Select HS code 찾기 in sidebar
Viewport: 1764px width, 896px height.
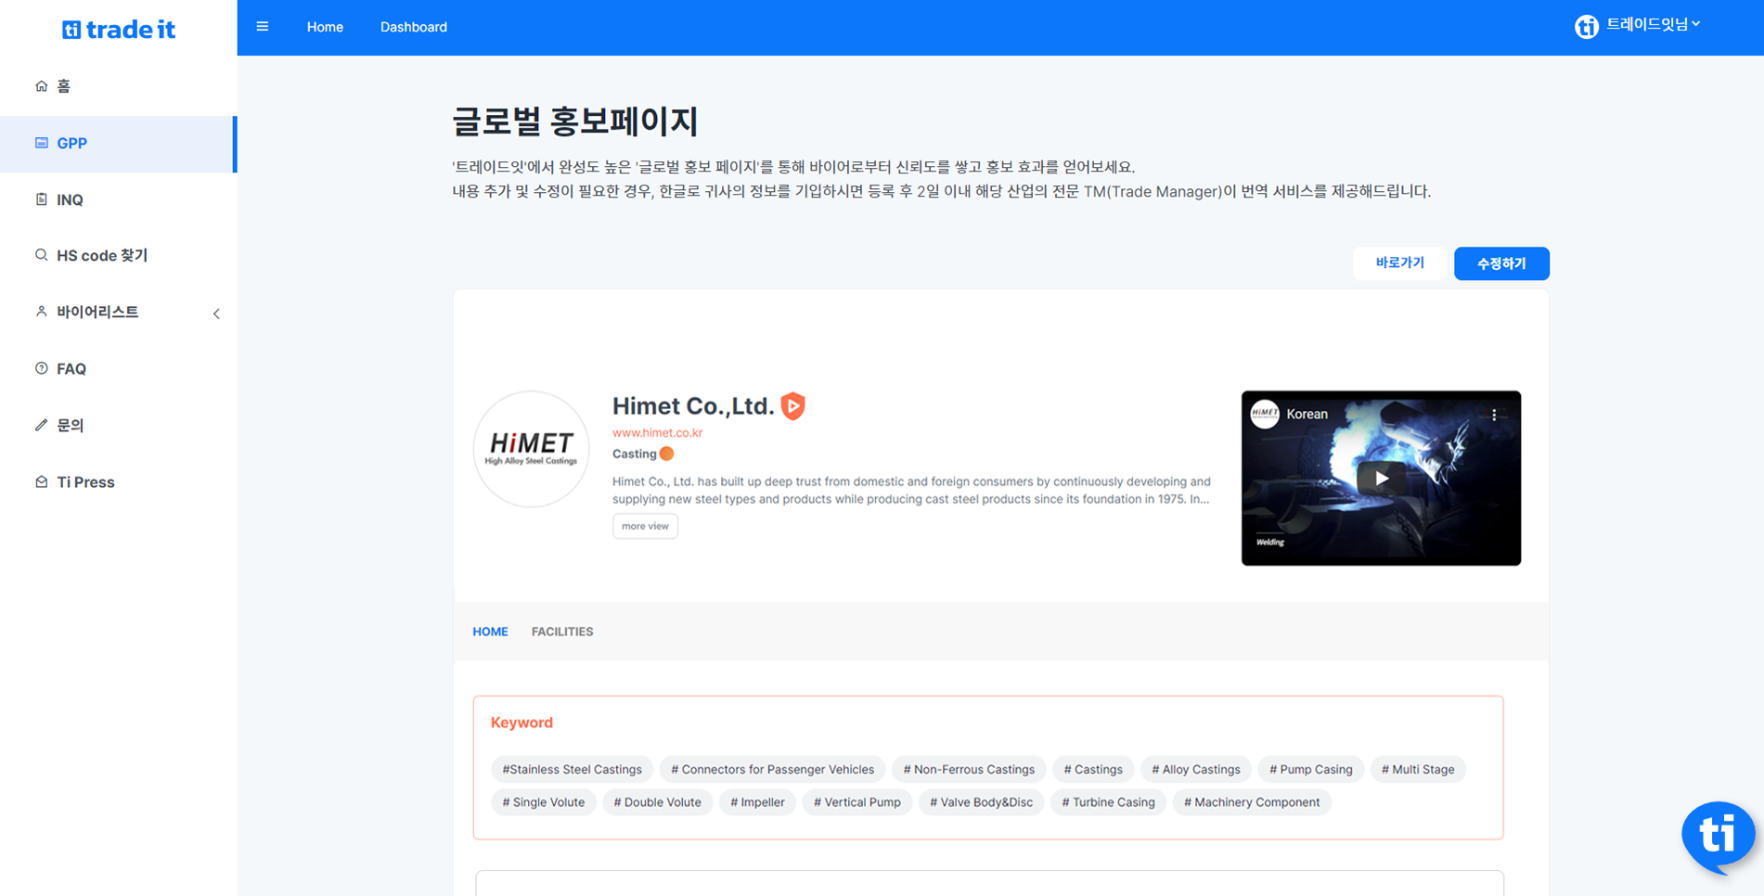pyautogui.click(x=102, y=255)
